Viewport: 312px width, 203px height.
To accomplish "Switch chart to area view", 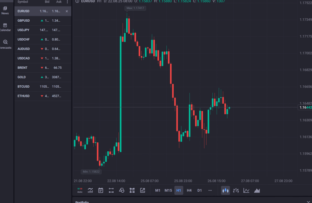I will click(257, 190).
